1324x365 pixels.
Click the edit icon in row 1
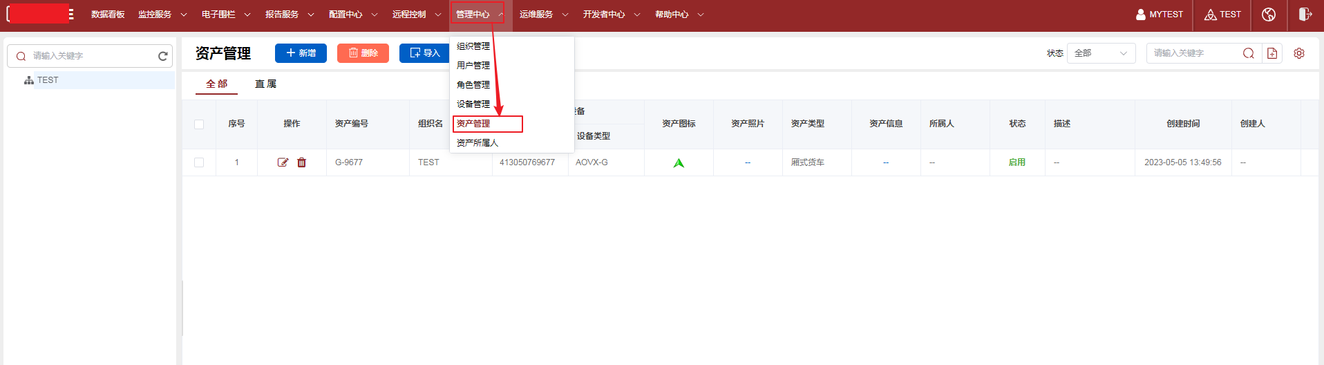coord(283,162)
